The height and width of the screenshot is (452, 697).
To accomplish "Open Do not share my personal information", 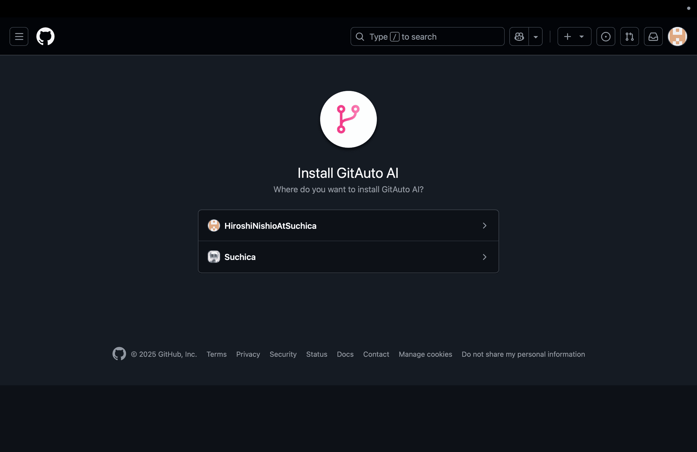I will [523, 354].
